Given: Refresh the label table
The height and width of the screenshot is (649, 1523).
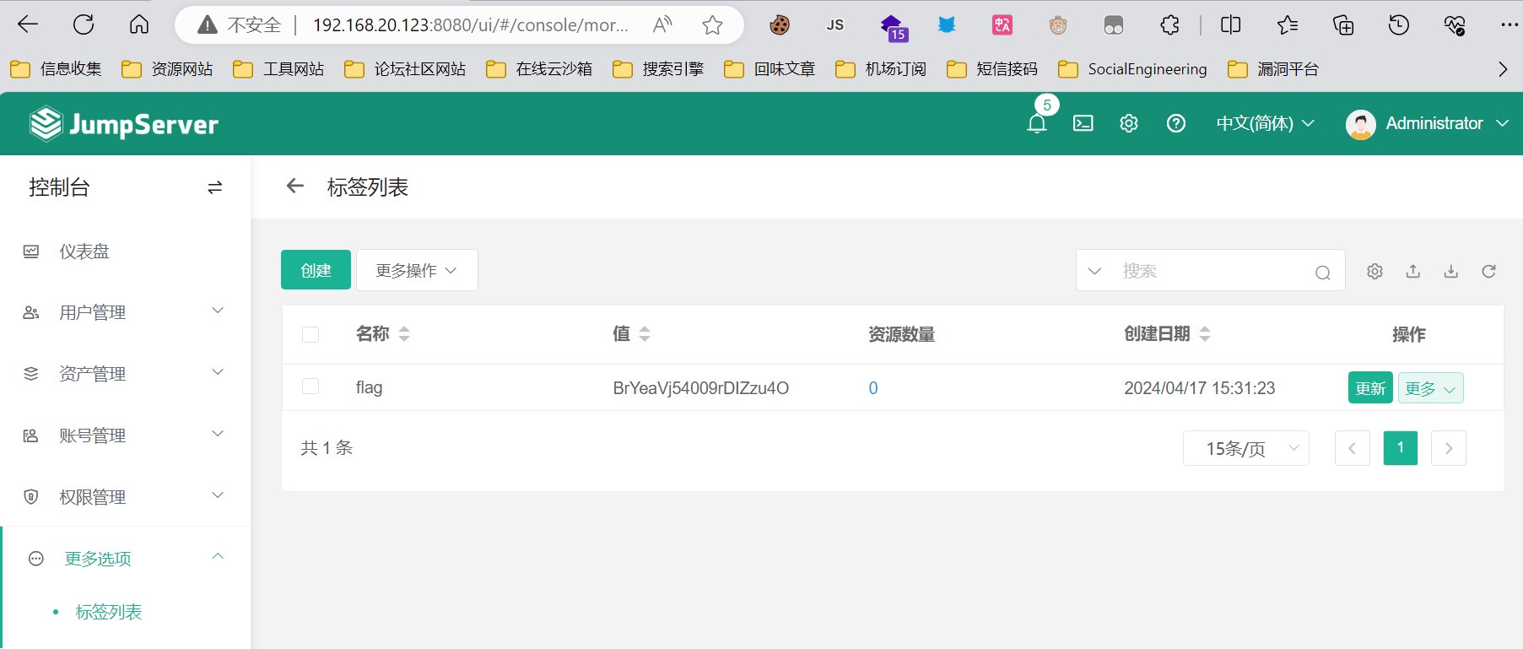Looking at the screenshot, I should [x=1489, y=271].
